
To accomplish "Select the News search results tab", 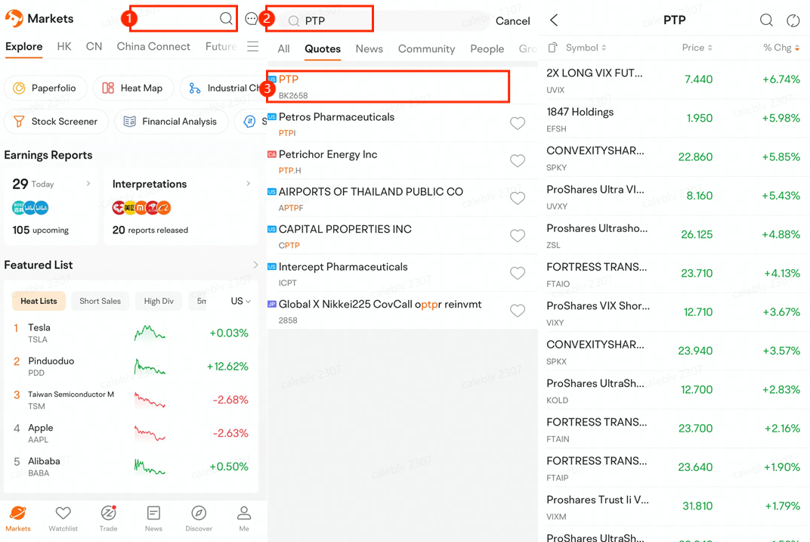I will point(369,48).
